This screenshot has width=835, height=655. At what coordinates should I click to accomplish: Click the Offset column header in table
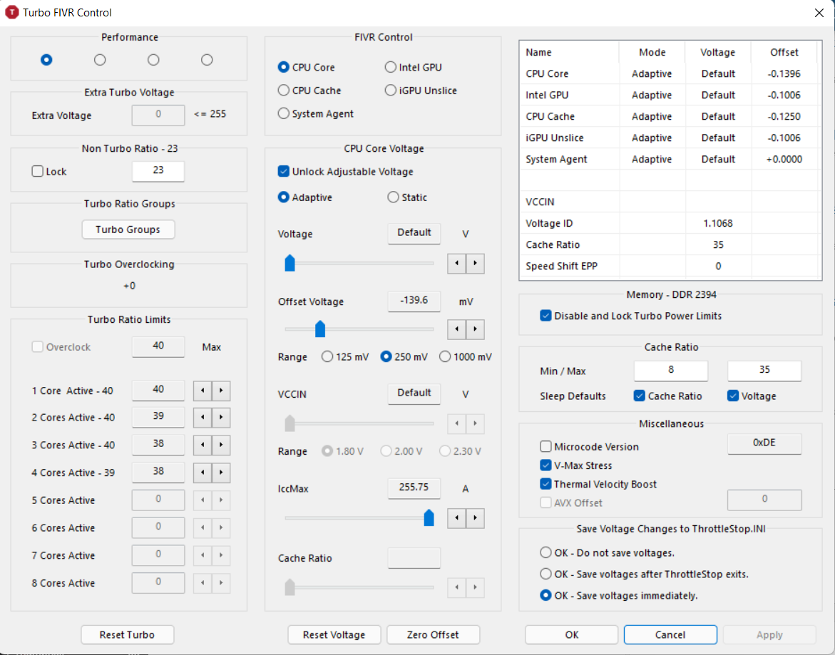(x=784, y=52)
